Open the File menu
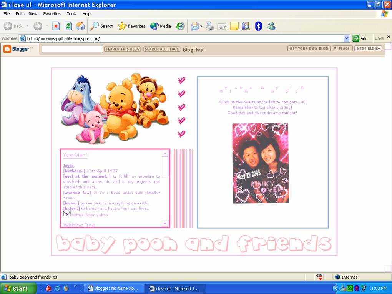 (7, 14)
